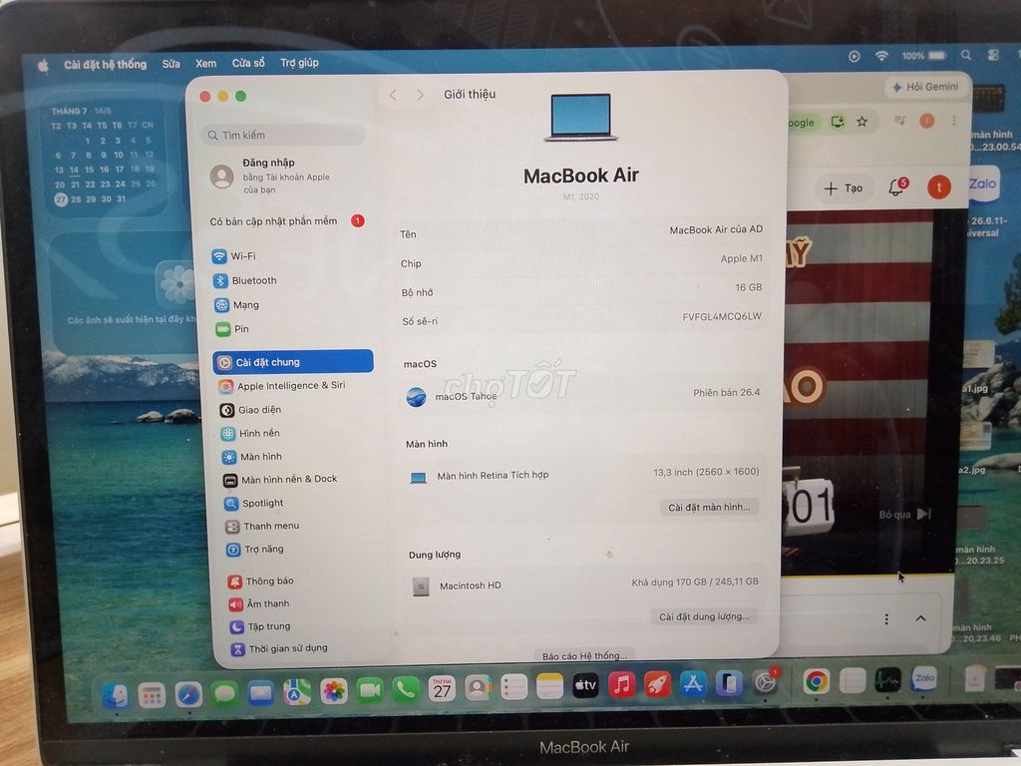The width and height of the screenshot is (1021, 766).
Task: Click Báo cáo Hệ thống button
Action: (x=584, y=655)
